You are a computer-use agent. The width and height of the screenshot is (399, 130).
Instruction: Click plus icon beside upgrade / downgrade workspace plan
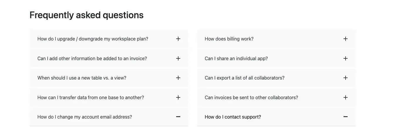(178, 39)
